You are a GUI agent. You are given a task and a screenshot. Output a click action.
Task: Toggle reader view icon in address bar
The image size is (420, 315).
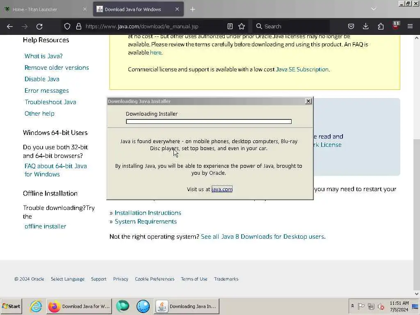tap(230, 26)
